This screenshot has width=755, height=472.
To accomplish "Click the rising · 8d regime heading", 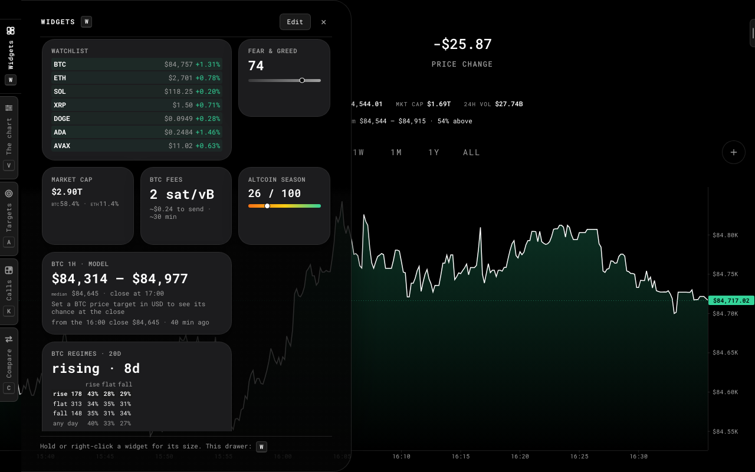I will pos(96,368).
